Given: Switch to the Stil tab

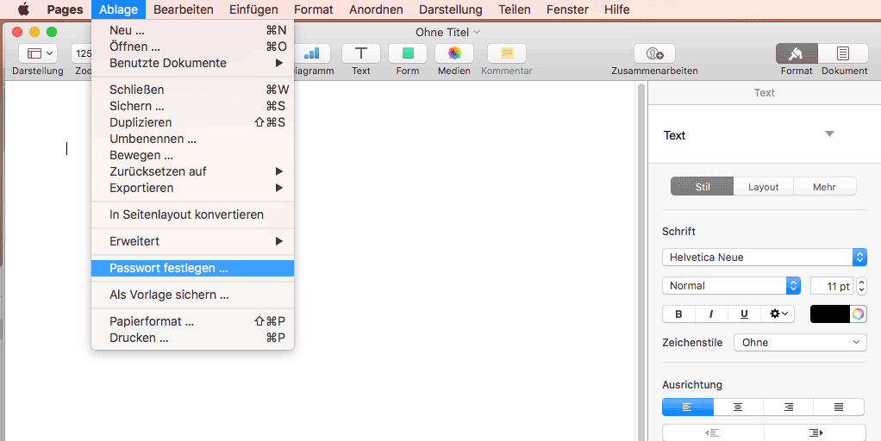Looking at the screenshot, I should (x=703, y=187).
